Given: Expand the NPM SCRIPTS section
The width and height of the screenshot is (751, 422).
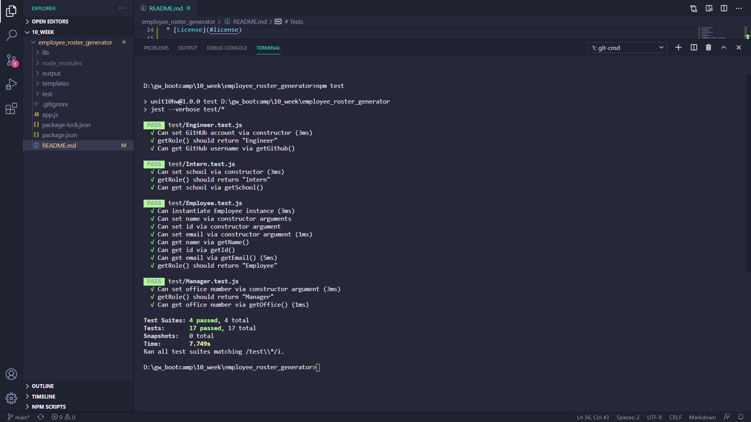Looking at the screenshot, I should (x=50, y=406).
